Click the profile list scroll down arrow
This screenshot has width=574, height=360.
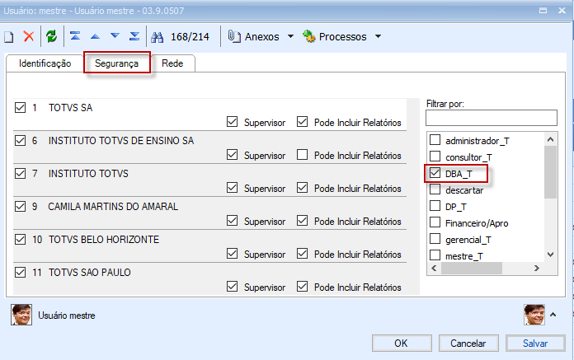tap(550, 255)
